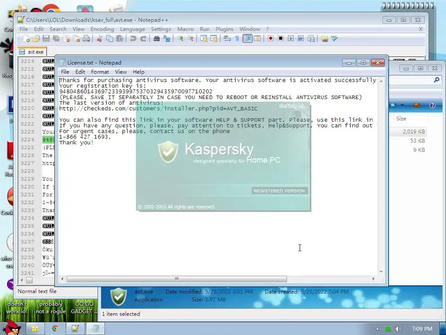Viewport: 446px width, 335px height.
Task: Click the Paste toolbar icon
Action: pyautogui.click(x=120, y=38)
